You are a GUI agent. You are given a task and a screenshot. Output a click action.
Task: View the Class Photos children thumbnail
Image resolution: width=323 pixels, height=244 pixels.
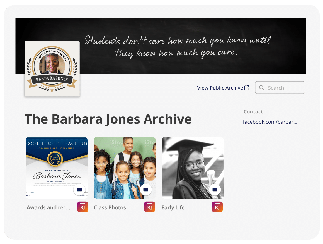pyautogui.click(x=125, y=165)
